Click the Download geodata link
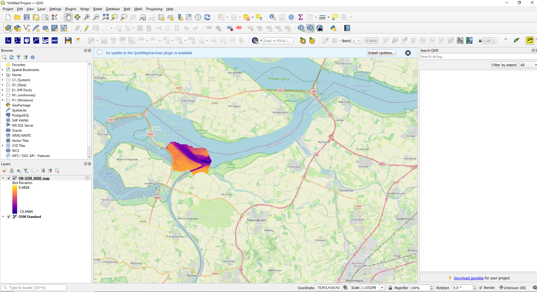Screen dimensions: 537x292 [468, 278]
